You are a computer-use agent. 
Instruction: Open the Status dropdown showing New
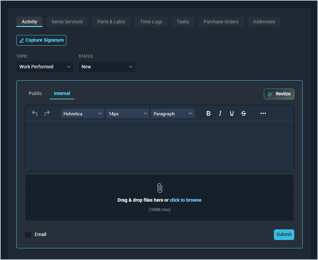[107, 67]
